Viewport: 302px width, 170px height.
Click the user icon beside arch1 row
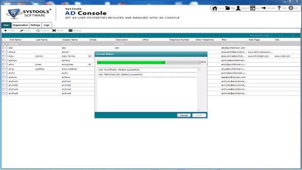coord(7,73)
